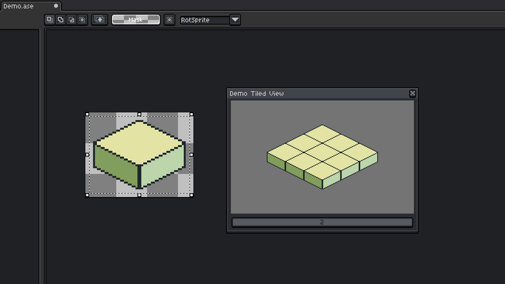Viewport: 505px width, 284px height.
Task: Select the Intersect selection mode icon
Action: (x=83, y=20)
